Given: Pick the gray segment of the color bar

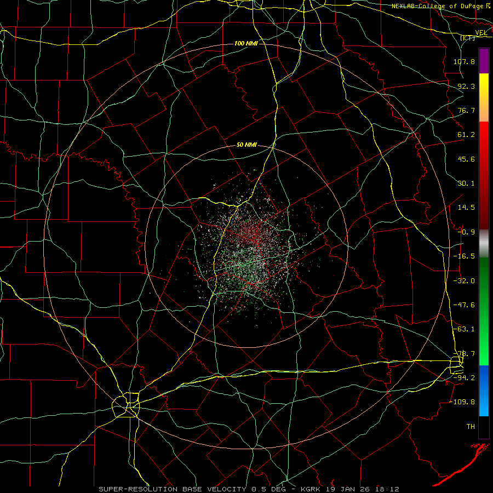Looking at the screenshot, I should coord(484,244).
